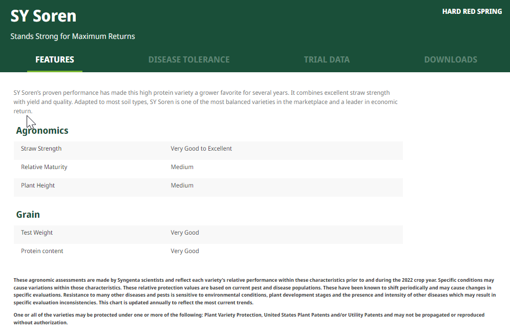
Task: Select the Plant Height row label
Action: [x=38, y=185]
